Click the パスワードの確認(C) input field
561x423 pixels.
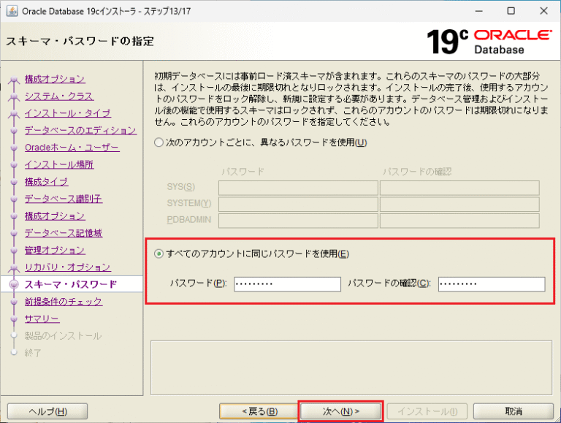(492, 284)
